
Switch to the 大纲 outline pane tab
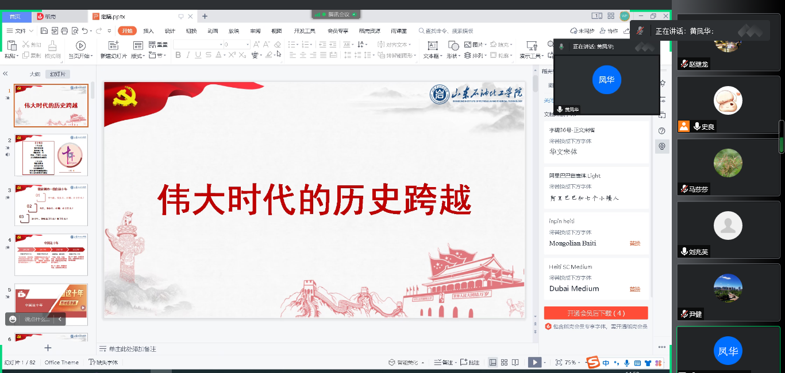(x=35, y=74)
